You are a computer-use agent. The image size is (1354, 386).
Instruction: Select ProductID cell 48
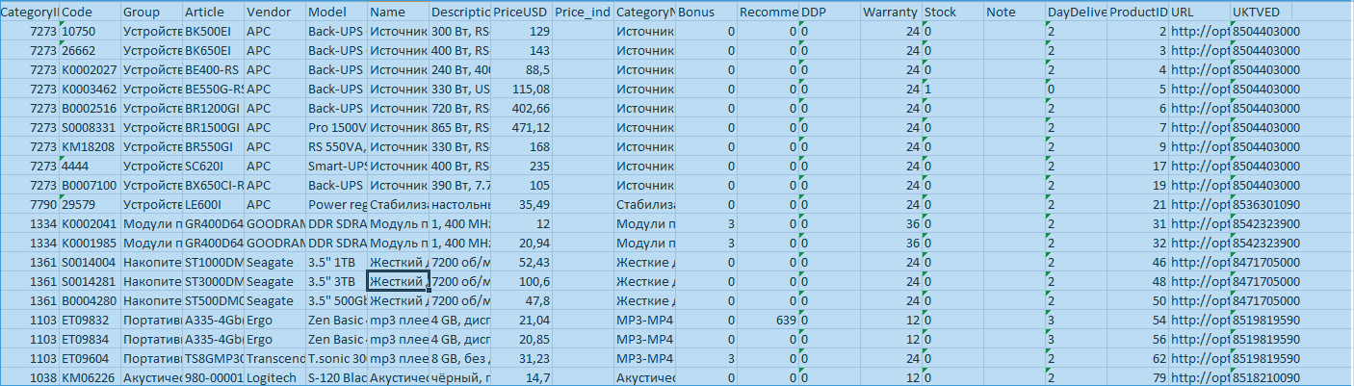point(1138,282)
